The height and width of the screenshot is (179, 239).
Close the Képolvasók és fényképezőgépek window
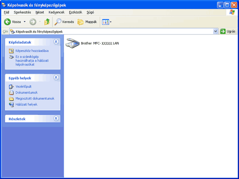(x=234, y=5)
